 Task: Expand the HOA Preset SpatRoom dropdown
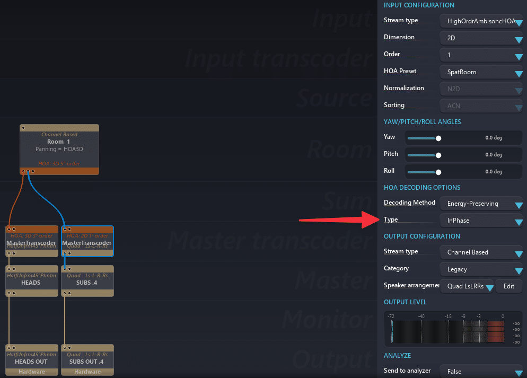[481, 72]
